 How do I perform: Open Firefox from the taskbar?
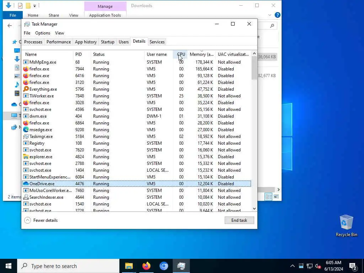[x=146, y=266]
